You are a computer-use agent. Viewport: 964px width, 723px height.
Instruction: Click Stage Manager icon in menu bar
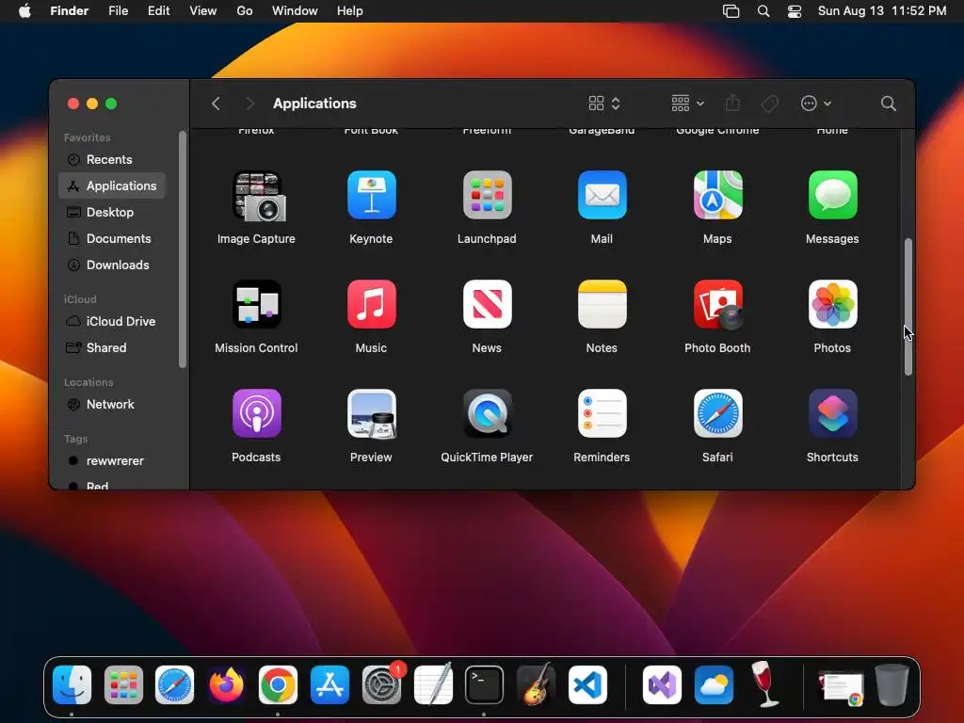pos(731,11)
